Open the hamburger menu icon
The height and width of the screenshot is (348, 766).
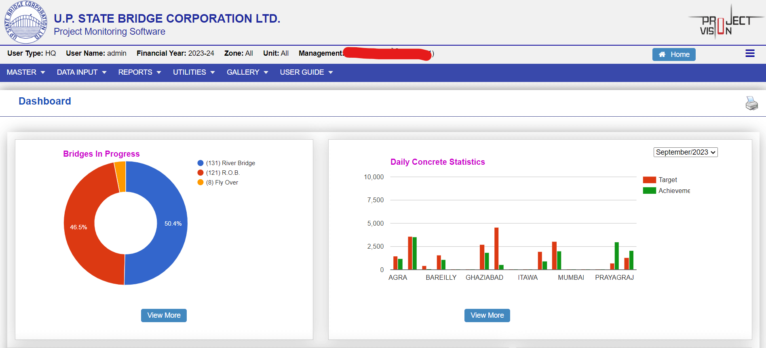pos(750,53)
